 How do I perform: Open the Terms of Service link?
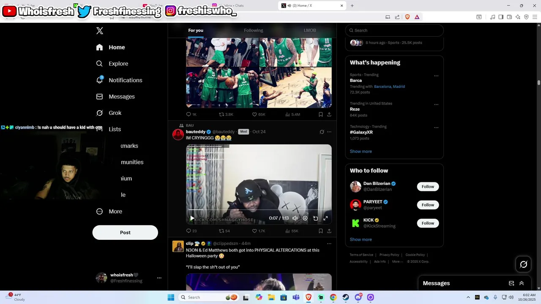pyautogui.click(x=361, y=255)
